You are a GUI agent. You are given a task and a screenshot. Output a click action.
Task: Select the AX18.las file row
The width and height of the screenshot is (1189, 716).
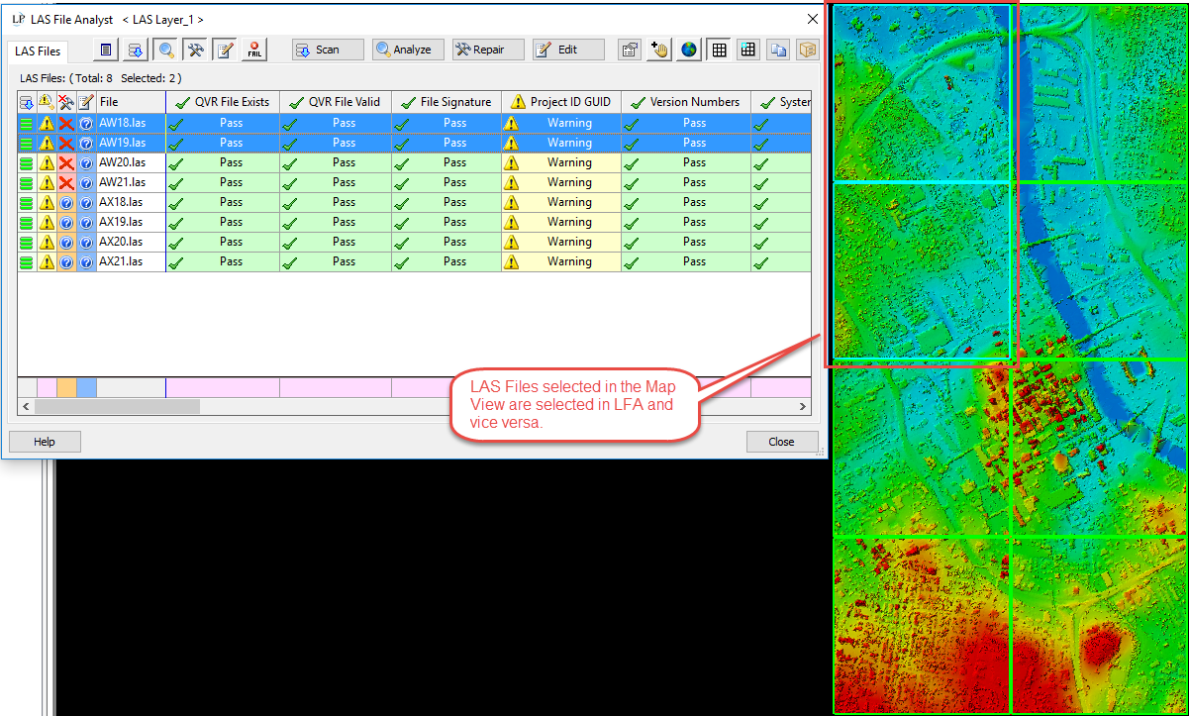pyautogui.click(x=414, y=202)
